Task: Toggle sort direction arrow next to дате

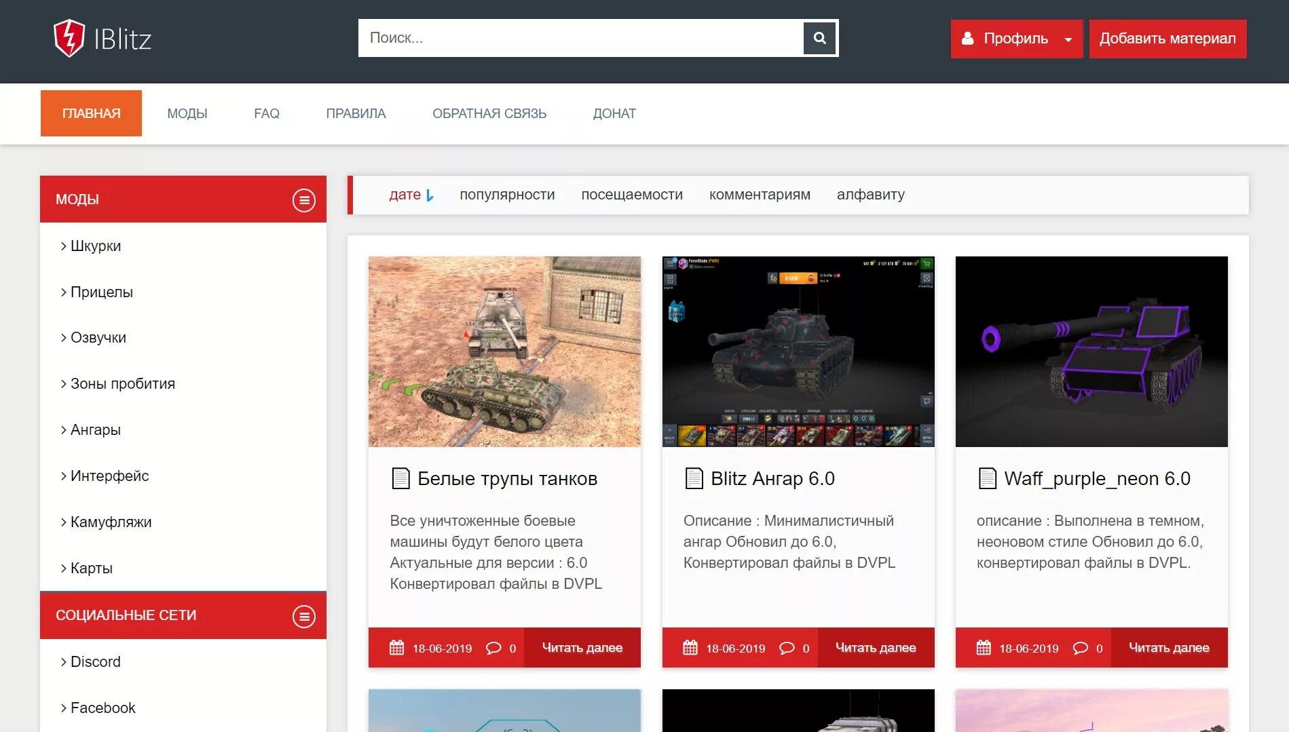Action: (430, 195)
